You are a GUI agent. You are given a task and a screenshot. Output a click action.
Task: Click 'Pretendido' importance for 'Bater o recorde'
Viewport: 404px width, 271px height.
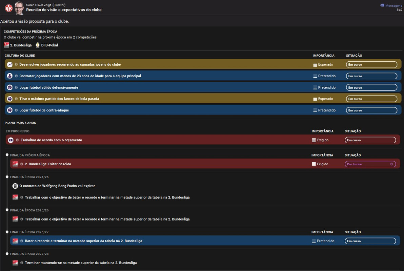[323, 241]
